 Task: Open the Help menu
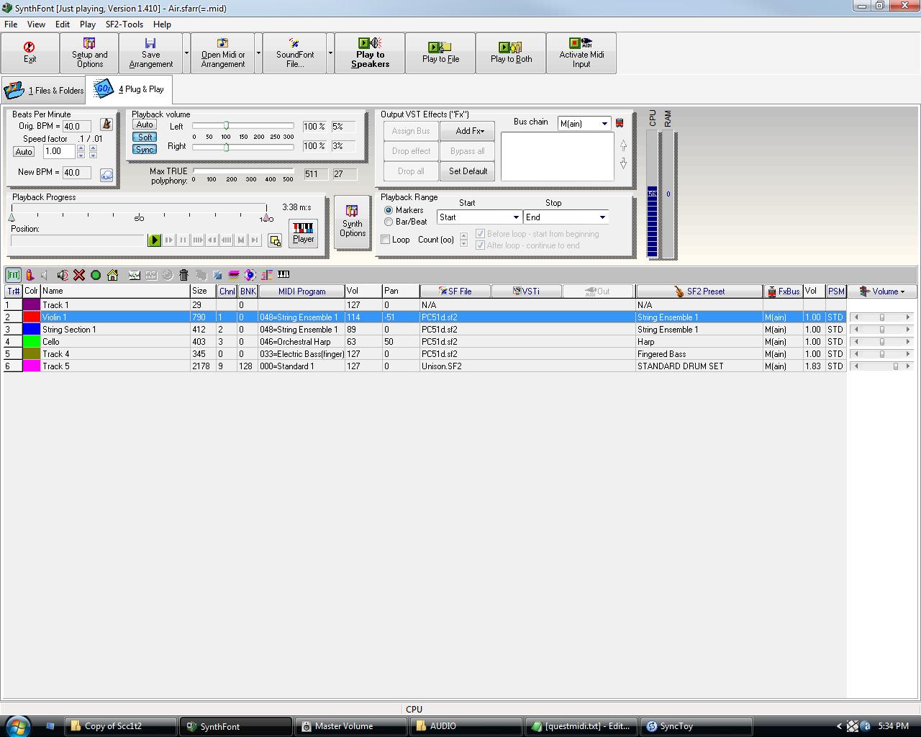pyautogui.click(x=162, y=24)
